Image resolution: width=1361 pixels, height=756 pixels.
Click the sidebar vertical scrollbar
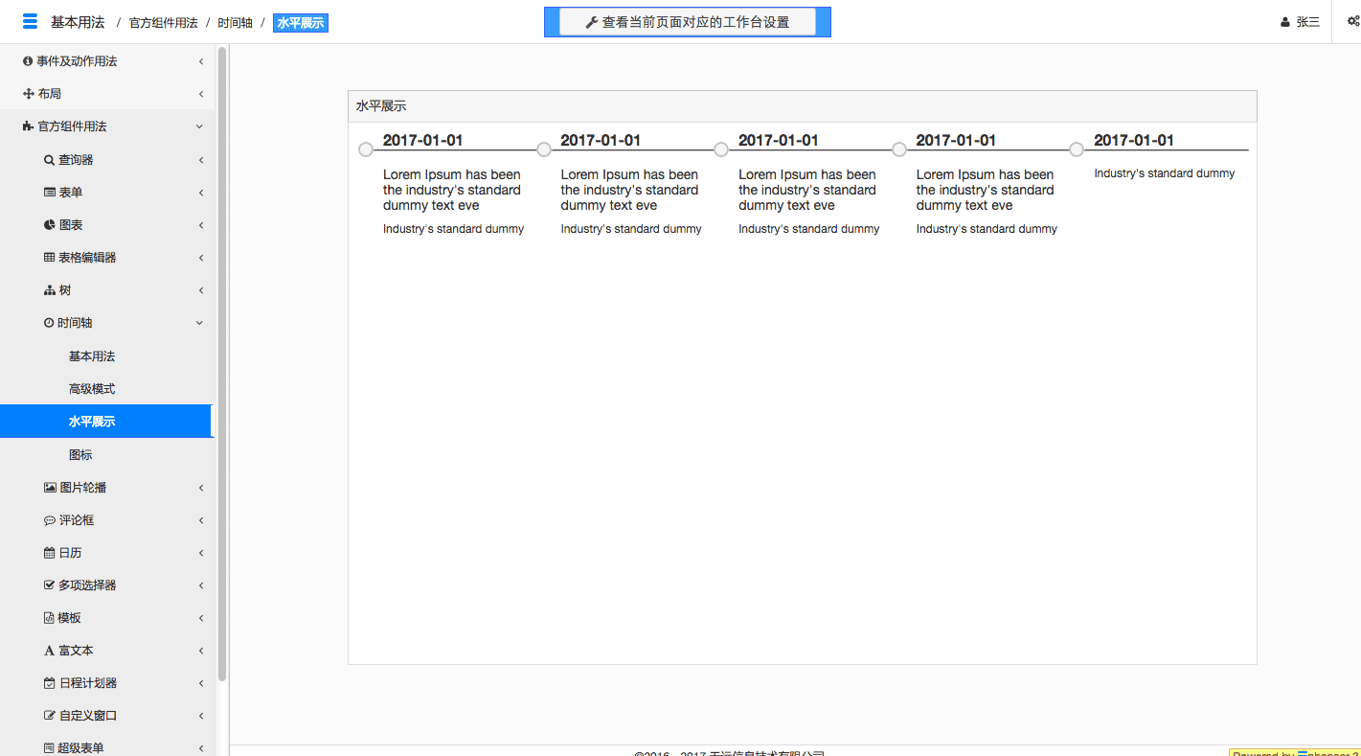tap(222, 364)
